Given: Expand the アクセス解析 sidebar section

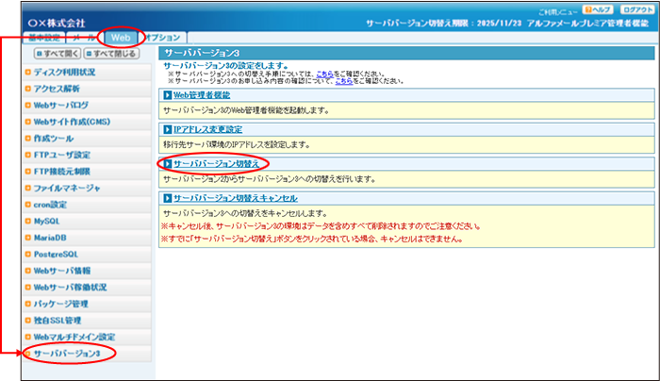Looking at the screenshot, I should (x=61, y=88).
